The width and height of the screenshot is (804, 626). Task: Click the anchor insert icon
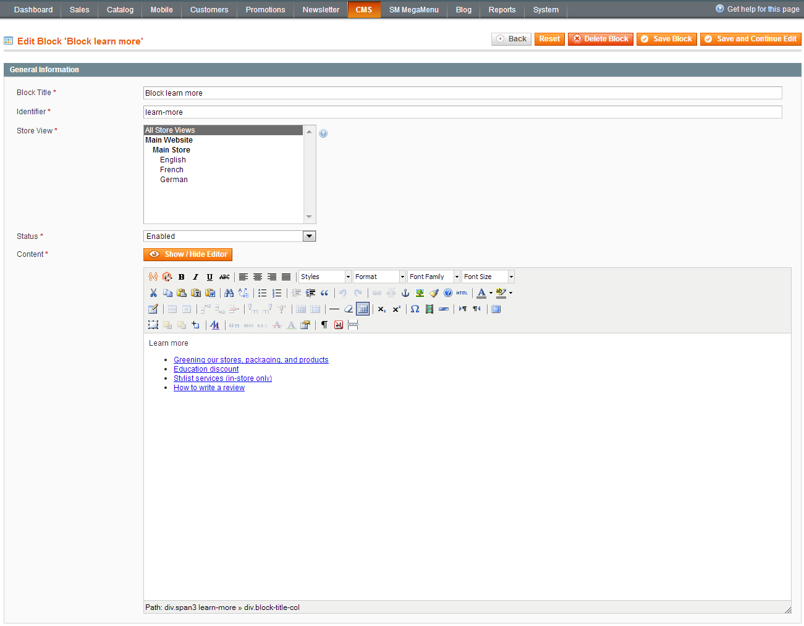405,293
